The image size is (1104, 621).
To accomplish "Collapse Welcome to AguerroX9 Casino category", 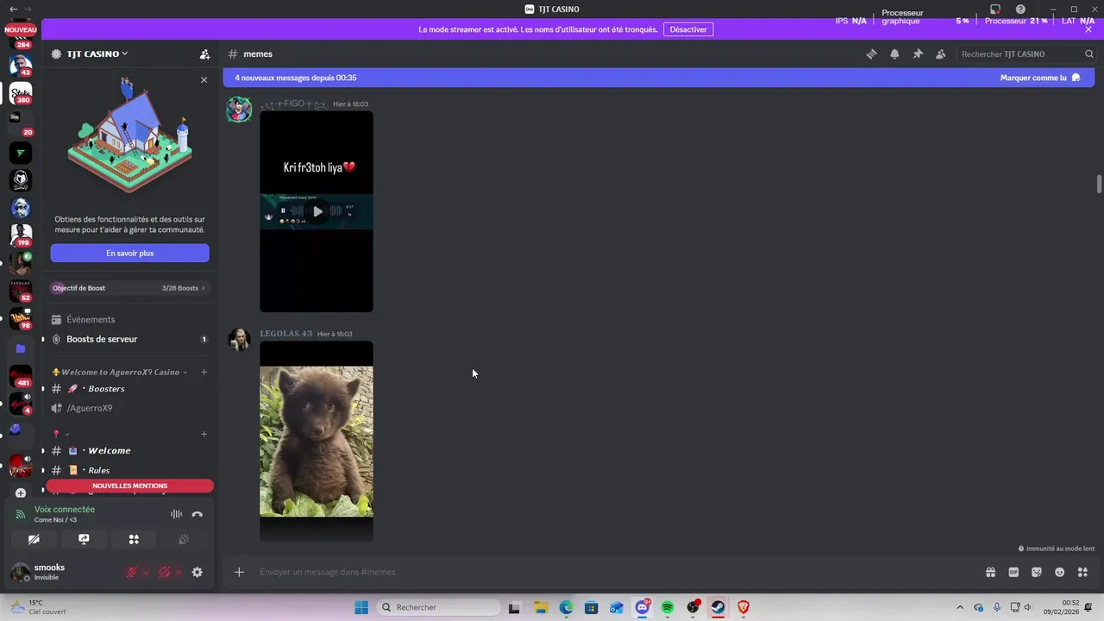I will point(120,372).
